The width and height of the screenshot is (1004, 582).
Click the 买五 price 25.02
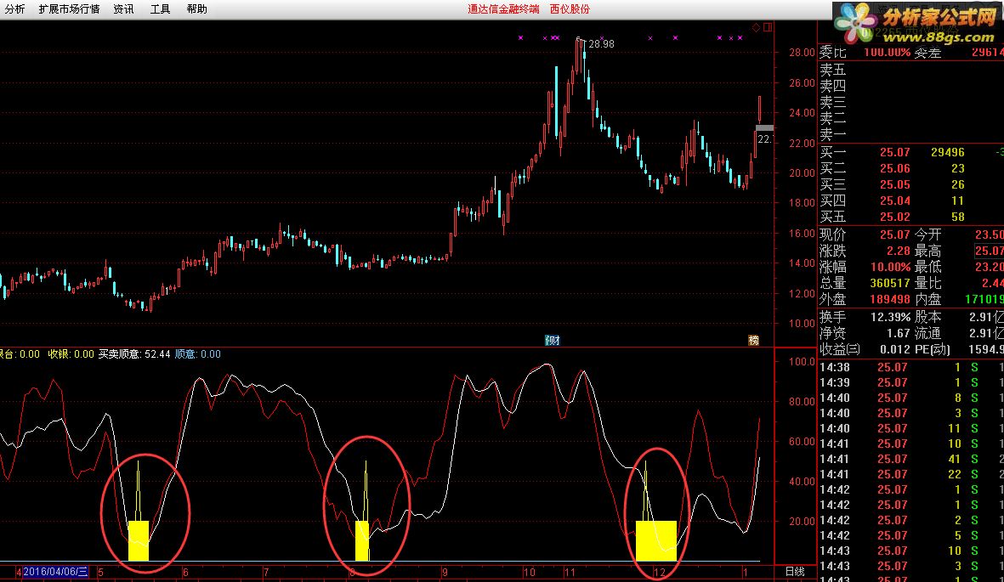[x=894, y=217]
